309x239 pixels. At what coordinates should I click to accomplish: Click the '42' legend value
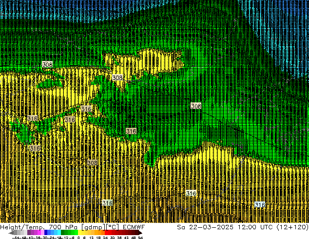click(127, 238)
